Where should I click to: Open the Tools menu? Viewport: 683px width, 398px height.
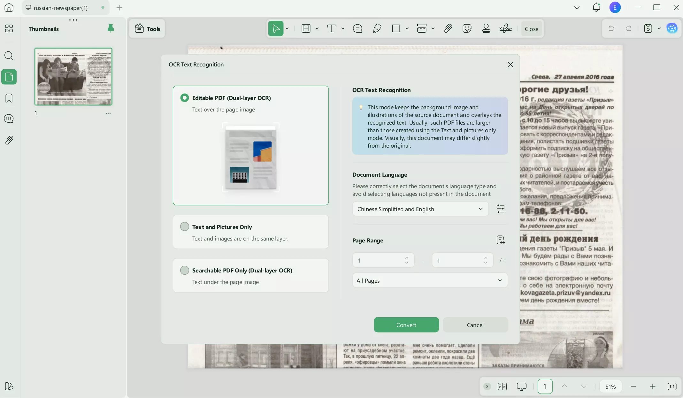tap(147, 28)
